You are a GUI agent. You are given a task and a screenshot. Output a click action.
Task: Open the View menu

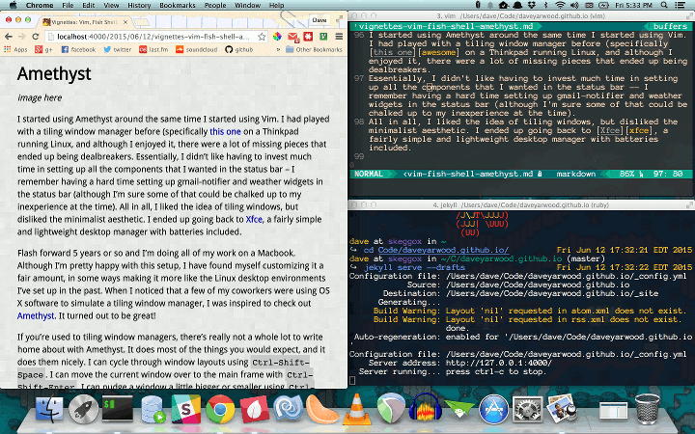(111, 6)
